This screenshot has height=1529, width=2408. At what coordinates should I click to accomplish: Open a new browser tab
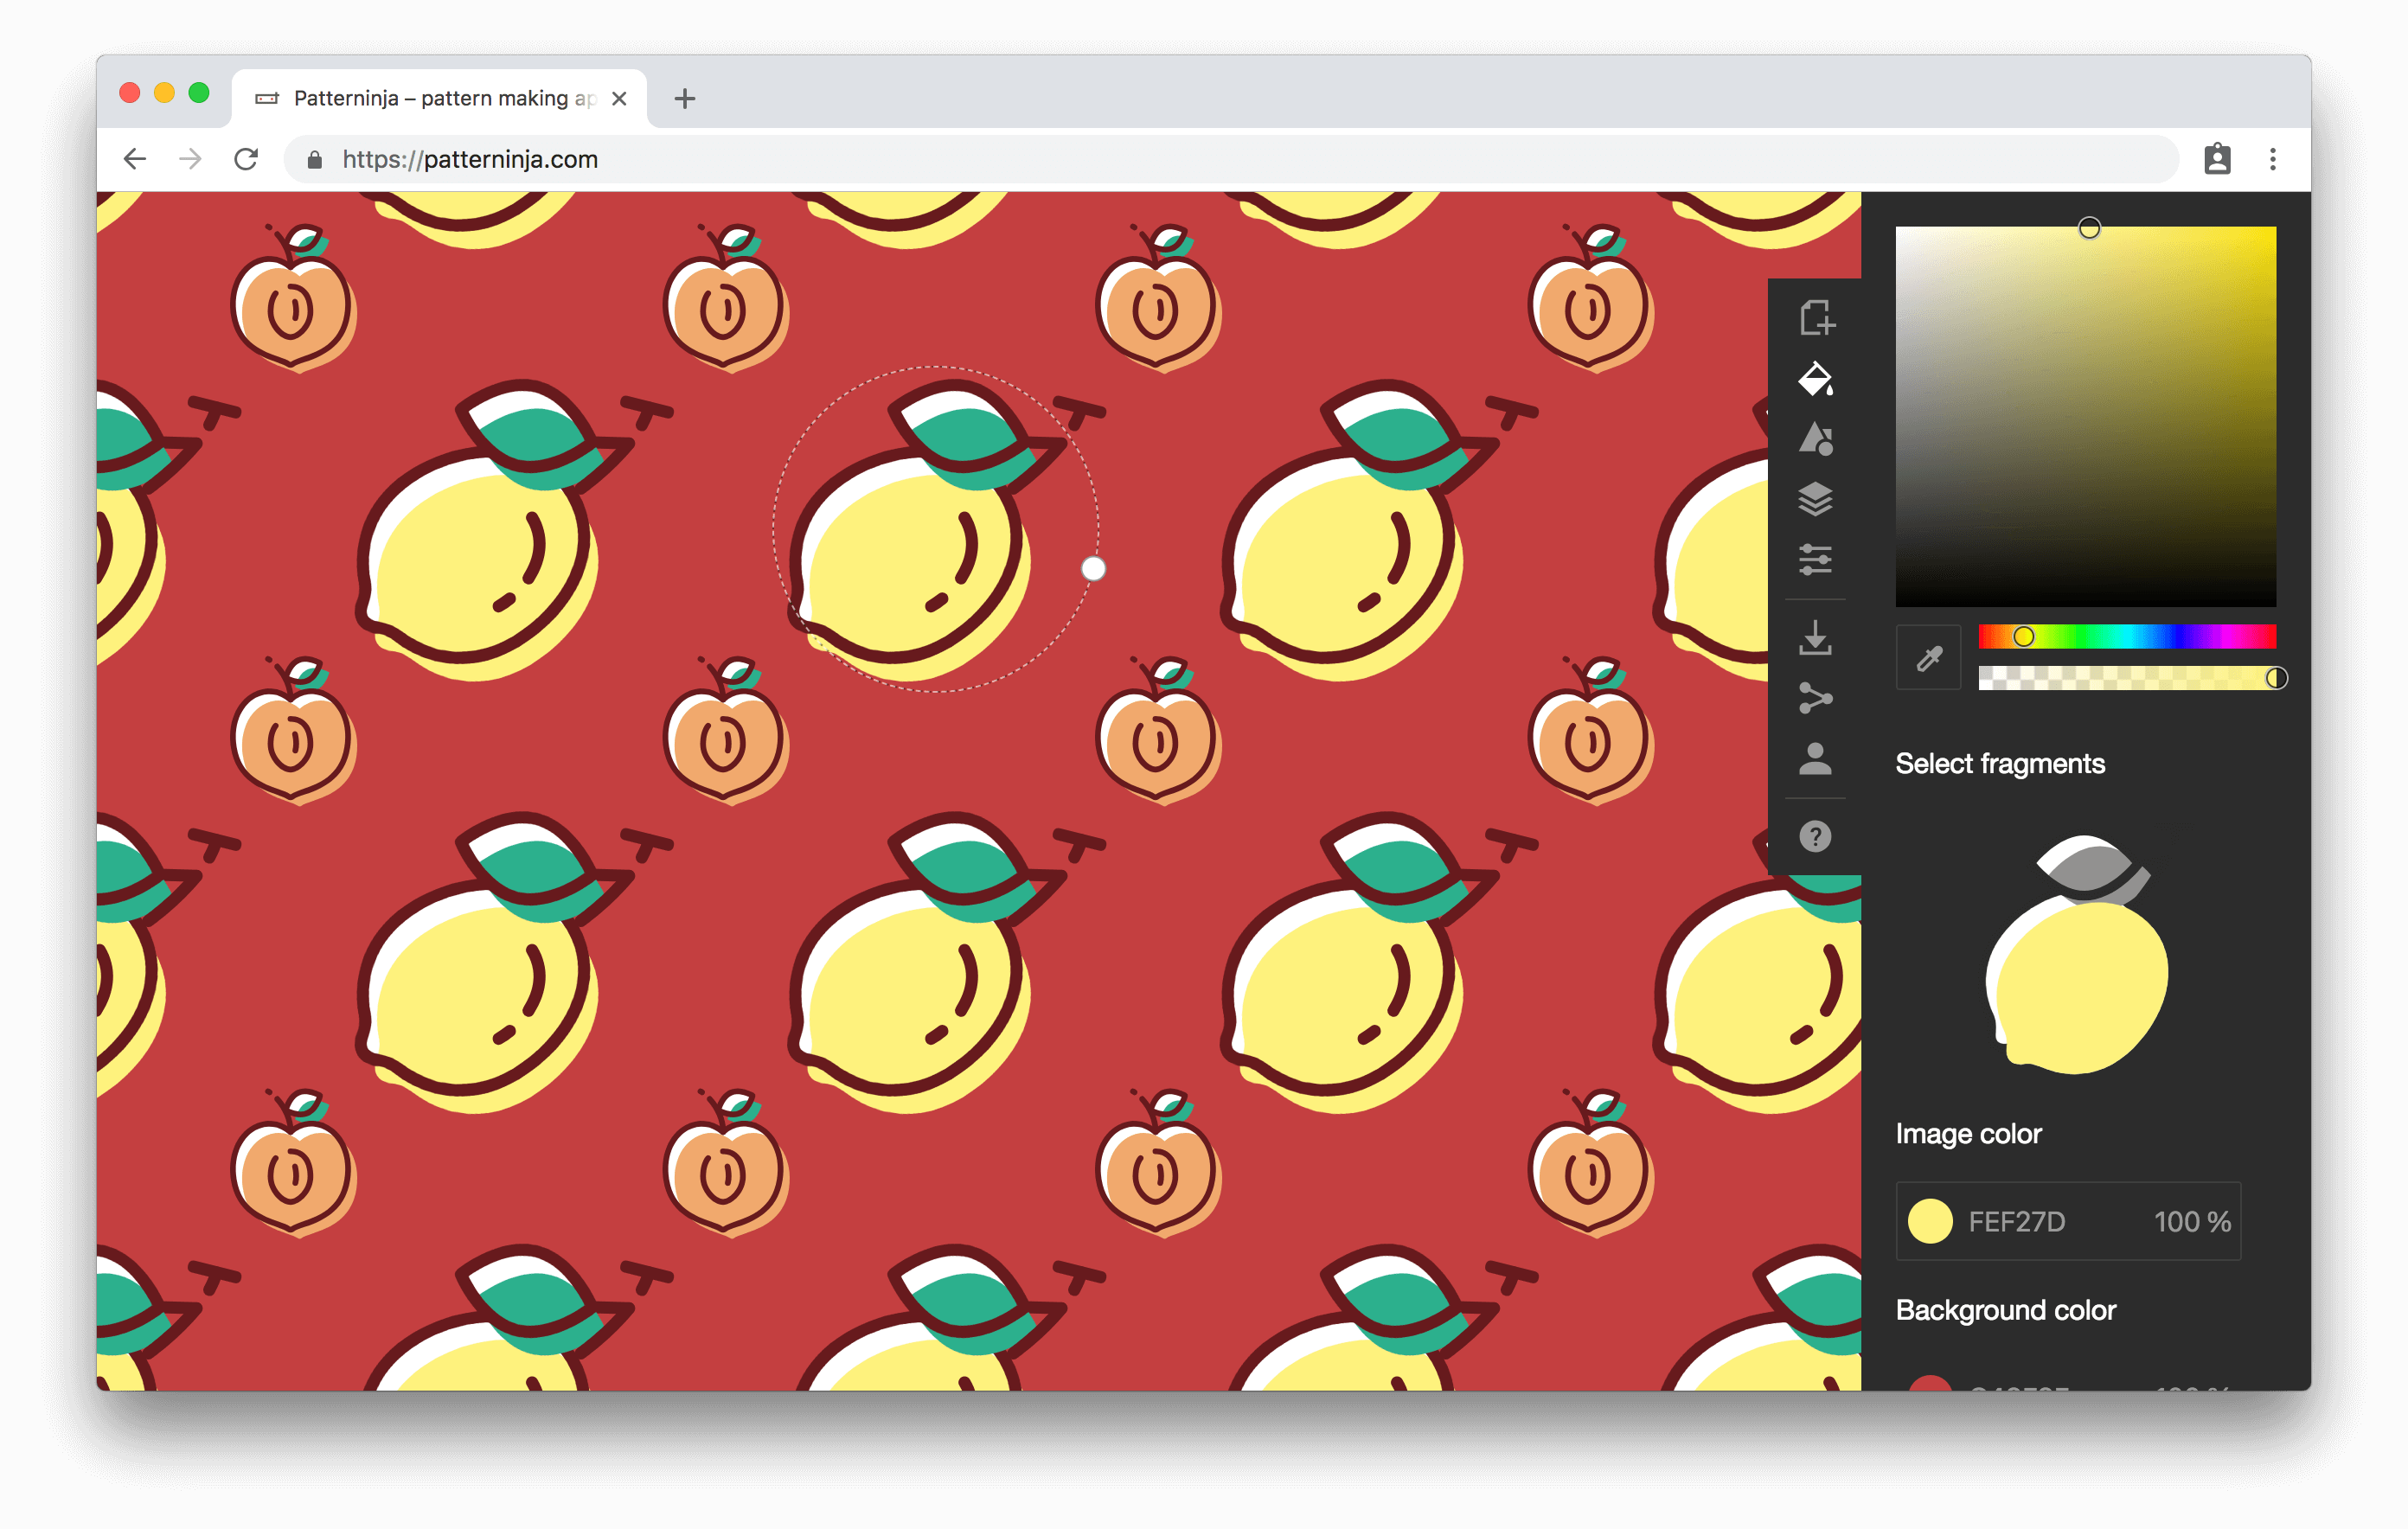(x=685, y=98)
